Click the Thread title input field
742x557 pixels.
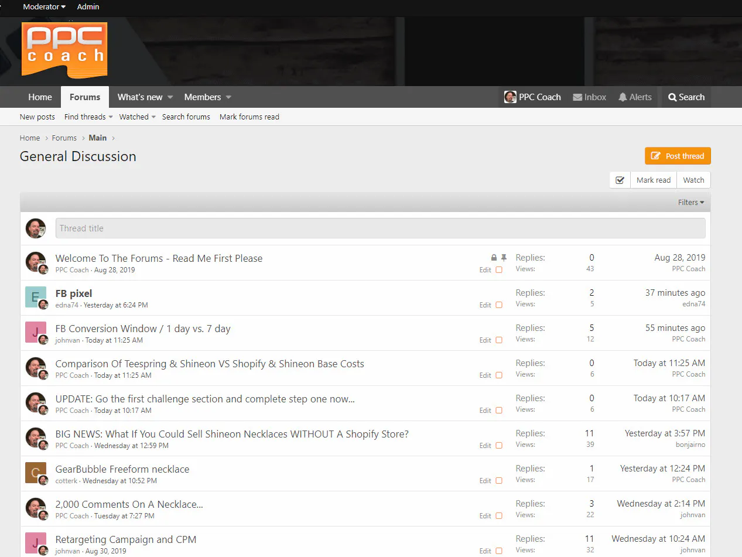[380, 228]
